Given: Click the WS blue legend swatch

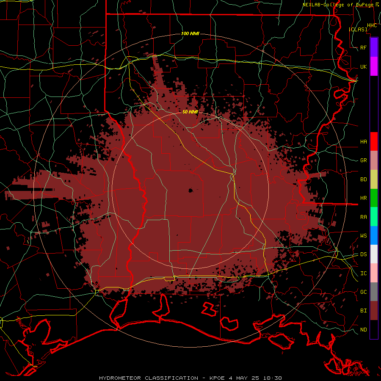Looking at the screenshot, I should (x=374, y=235).
